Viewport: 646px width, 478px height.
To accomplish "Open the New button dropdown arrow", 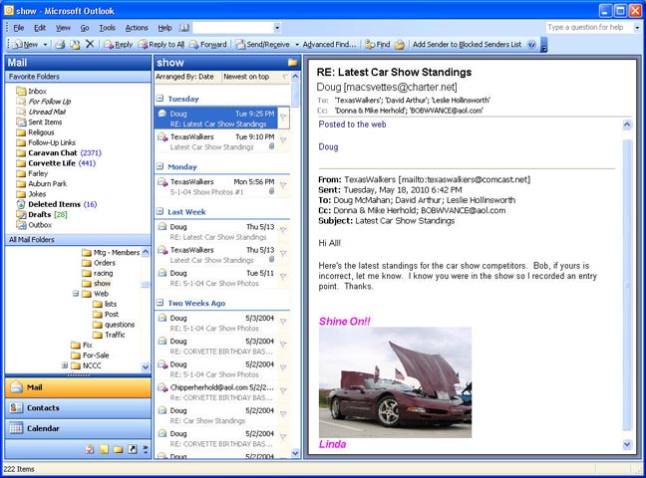I will click(44, 45).
